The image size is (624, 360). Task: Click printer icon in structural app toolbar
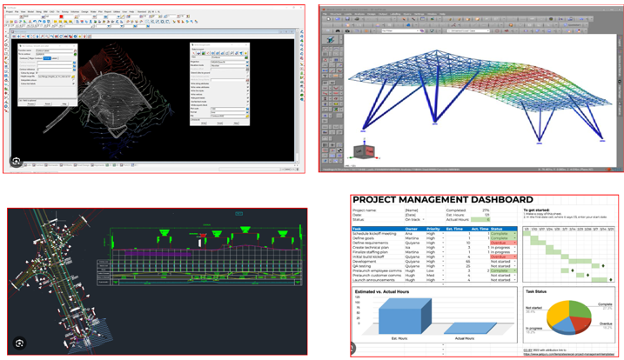pos(357,19)
